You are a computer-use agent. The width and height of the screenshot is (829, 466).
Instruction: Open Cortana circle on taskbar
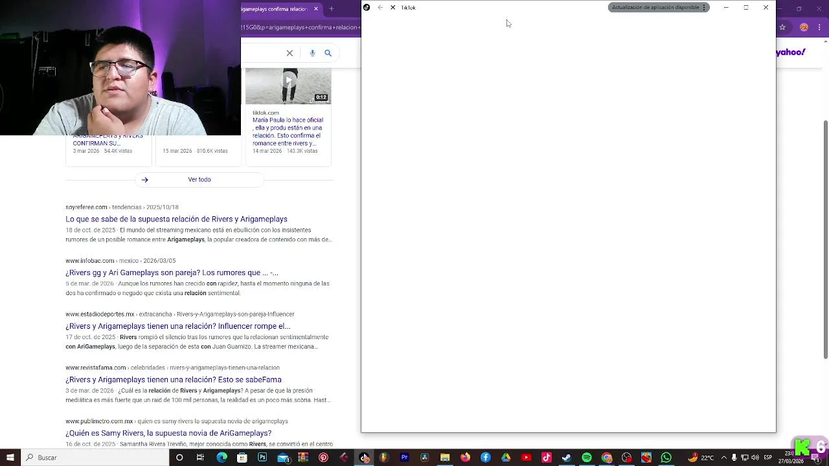179,458
